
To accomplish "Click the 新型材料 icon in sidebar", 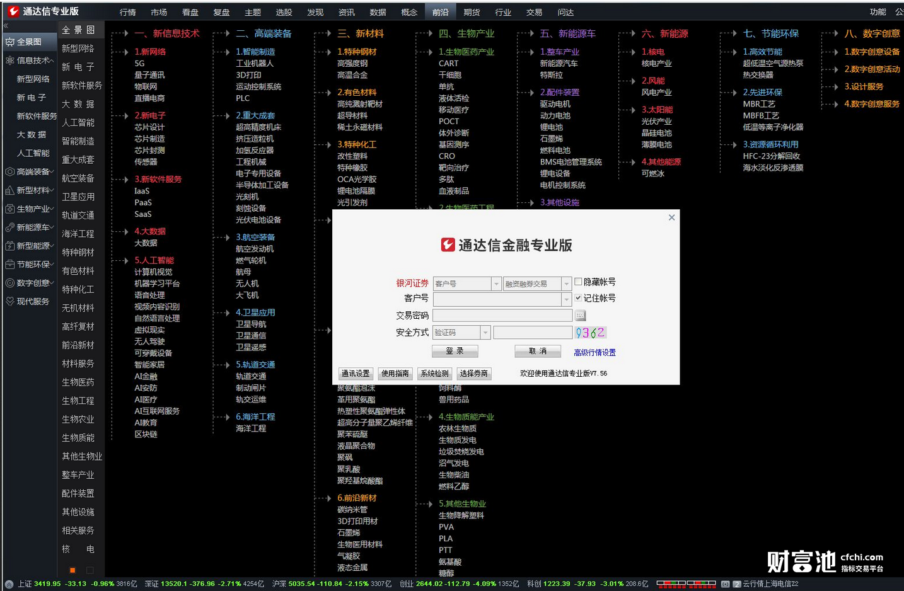I will coord(9,190).
